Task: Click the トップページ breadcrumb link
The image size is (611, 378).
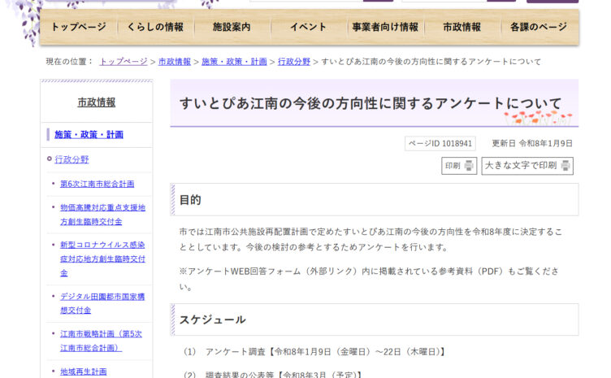Action: (123, 62)
